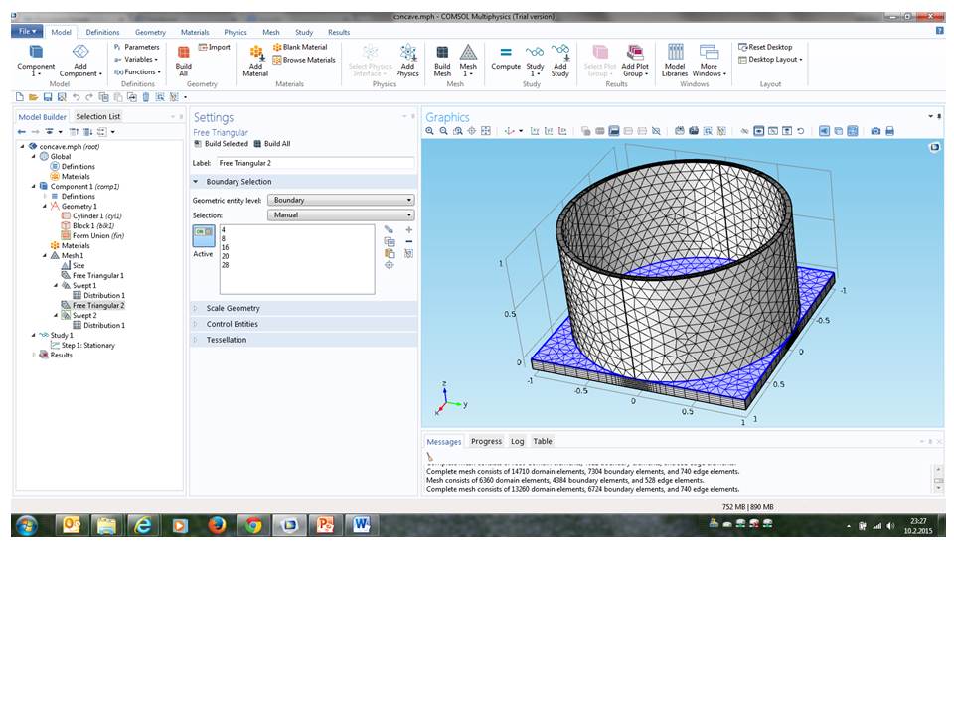This screenshot has height=715, width=954.
Task: Toggle the Active selection switch
Action: (x=203, y=235)
